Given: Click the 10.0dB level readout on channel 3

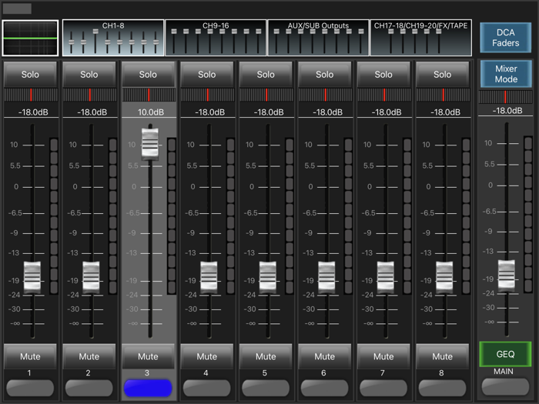Looking at the screenshot, I should pos(151,112).
